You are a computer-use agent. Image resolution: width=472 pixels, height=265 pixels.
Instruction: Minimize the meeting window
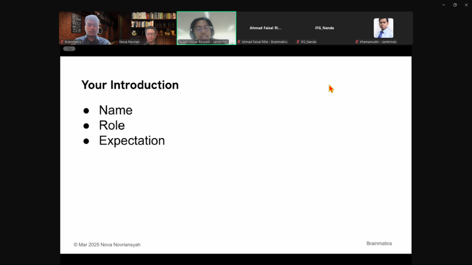coord(443,5)
